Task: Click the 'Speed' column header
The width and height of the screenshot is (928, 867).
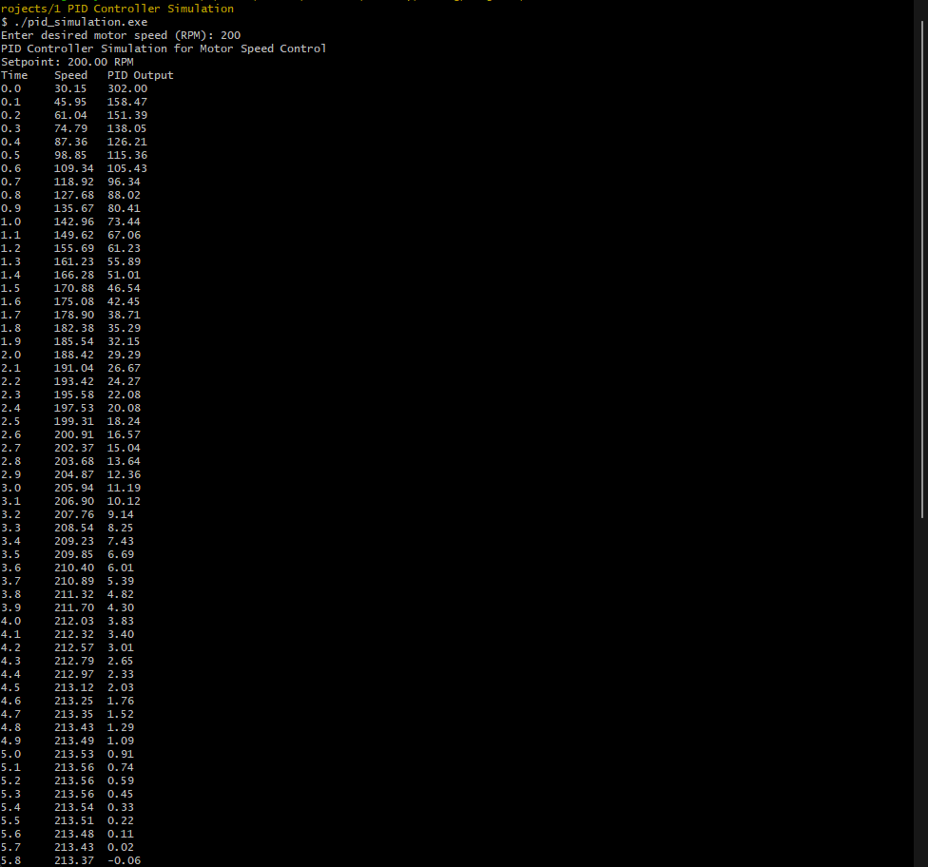Action: click(x=71, y=75)
